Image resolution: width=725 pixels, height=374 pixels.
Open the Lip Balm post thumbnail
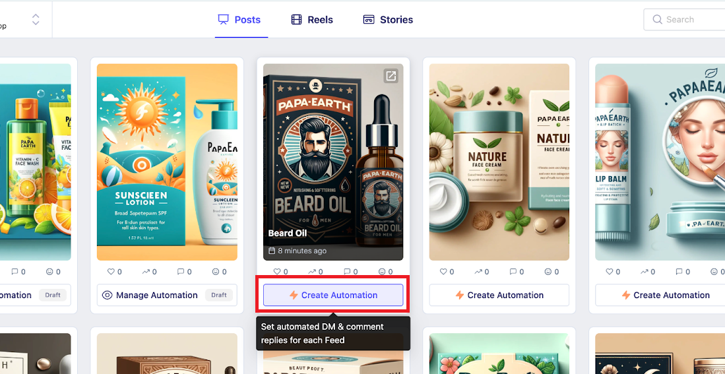(x=660, y=162)
